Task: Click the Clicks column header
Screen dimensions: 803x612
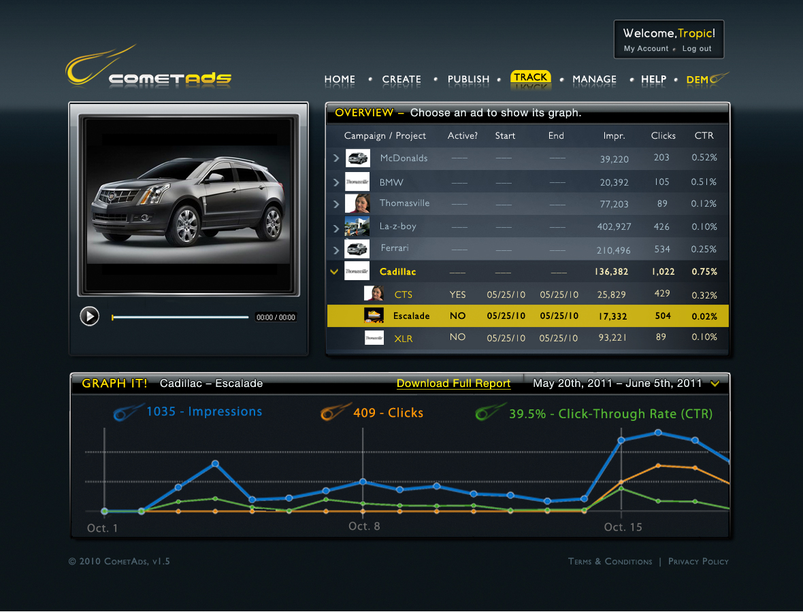Action: [663, 135]
